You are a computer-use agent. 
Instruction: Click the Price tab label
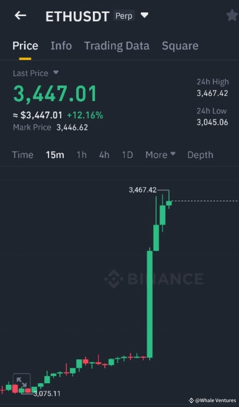click(x=25, y=46)
